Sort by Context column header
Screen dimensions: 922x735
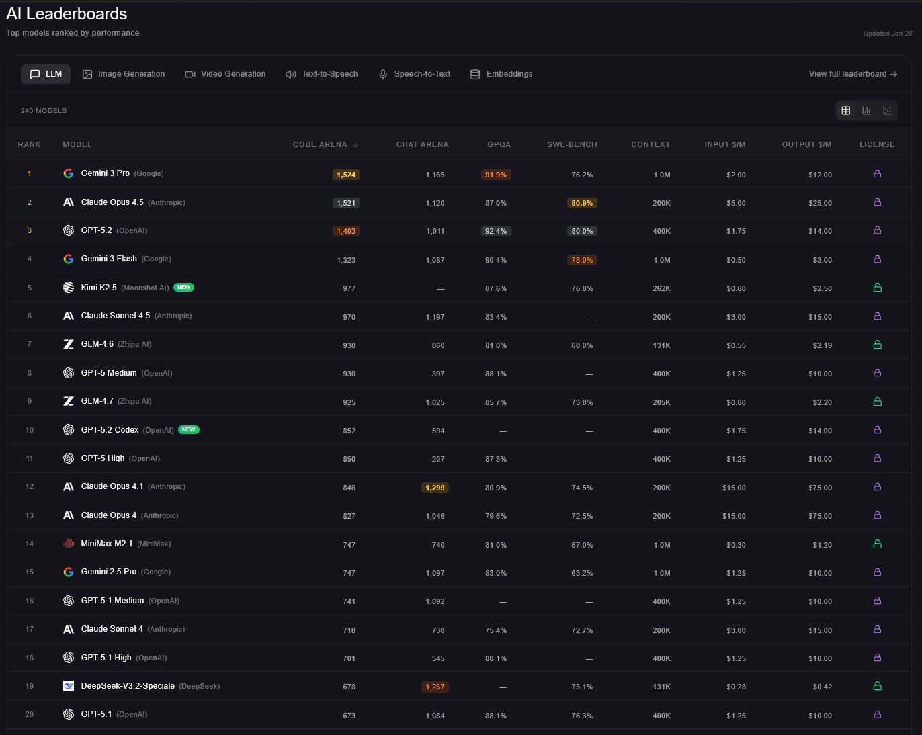click(651, 144)
